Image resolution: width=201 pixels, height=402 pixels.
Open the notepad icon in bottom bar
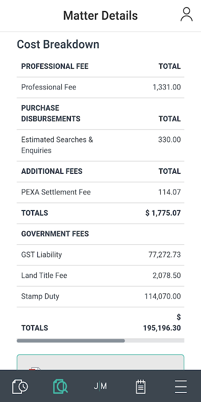click(x=141, y=386)
